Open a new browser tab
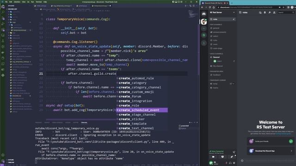Image resolution: width=296 pixels, height=166 pixels. point(232,3)
